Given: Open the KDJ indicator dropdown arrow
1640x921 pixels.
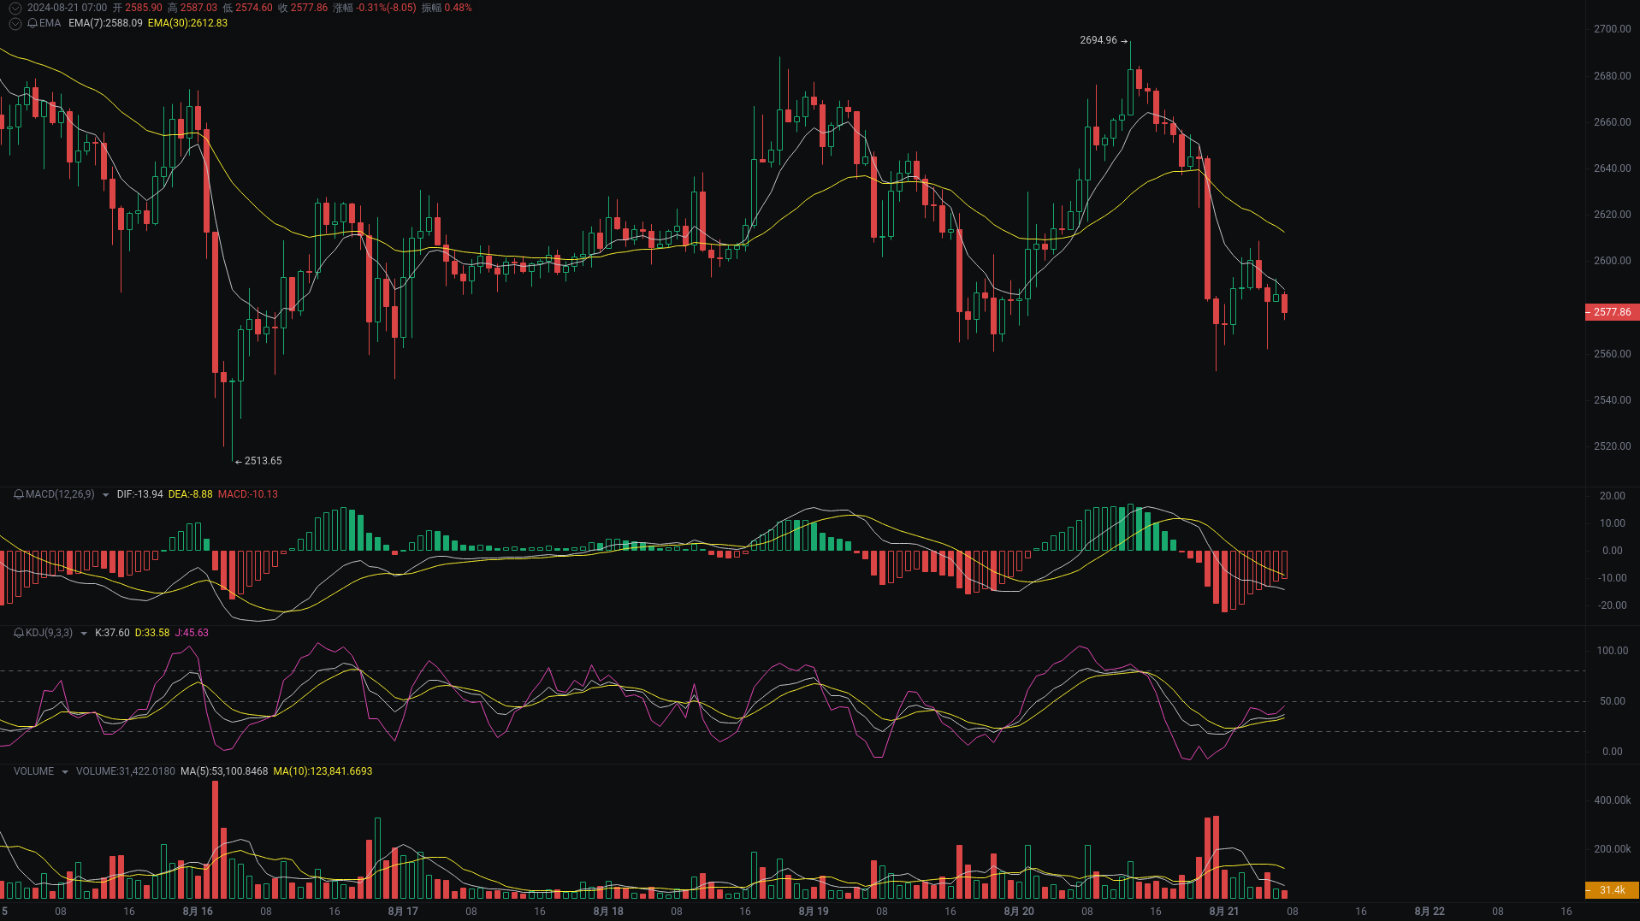Looking at the screenshot, I should (84, 633).
